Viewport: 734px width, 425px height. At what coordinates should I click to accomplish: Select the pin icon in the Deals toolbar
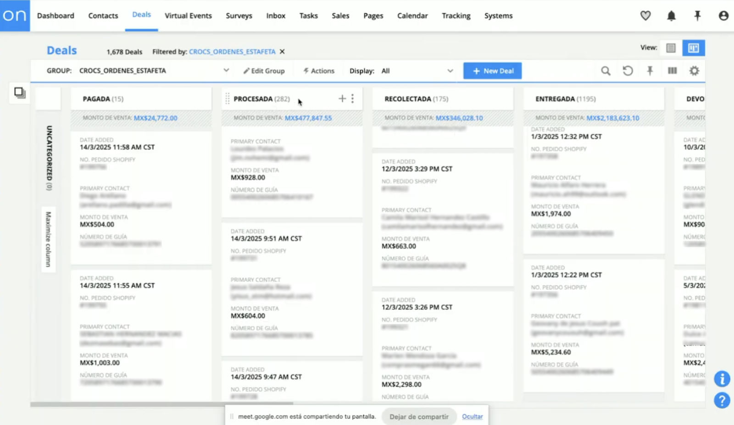[650, 71]
